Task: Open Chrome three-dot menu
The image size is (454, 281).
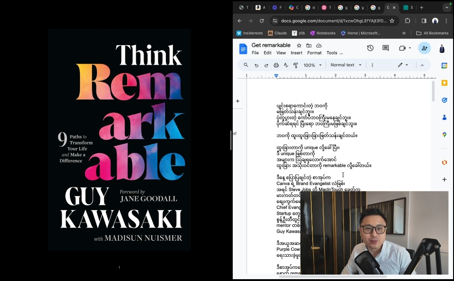Action: coord(446,21)
